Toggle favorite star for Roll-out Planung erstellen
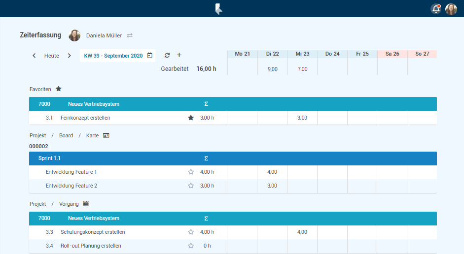The height and width of the screenshot is (254, 464). (x=191, y=246)
